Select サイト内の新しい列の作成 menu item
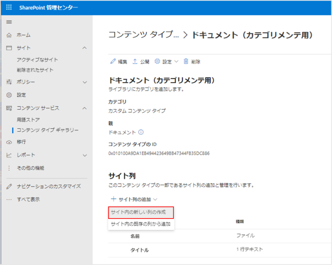Viewport: 332px width, 265px height. click(x=140, y=212)
